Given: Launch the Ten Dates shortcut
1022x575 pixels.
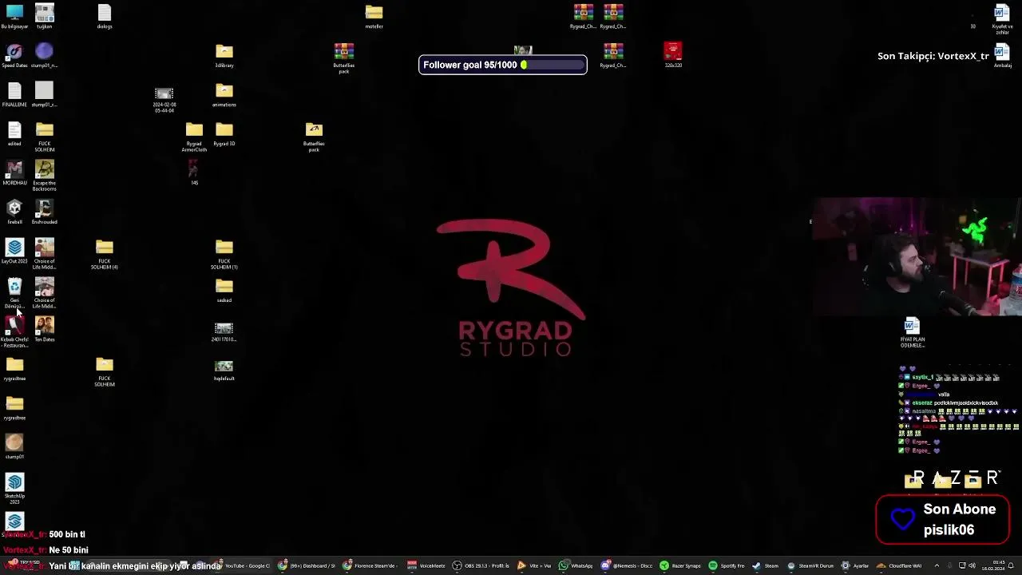Looking at the screenshot, I should tap(45, 329).
